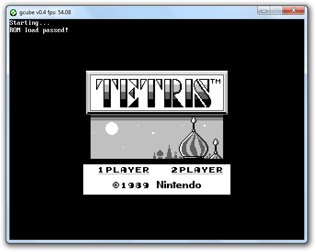Click the TETRIS title logo
The image size is (316, 252).
[157, 93]
